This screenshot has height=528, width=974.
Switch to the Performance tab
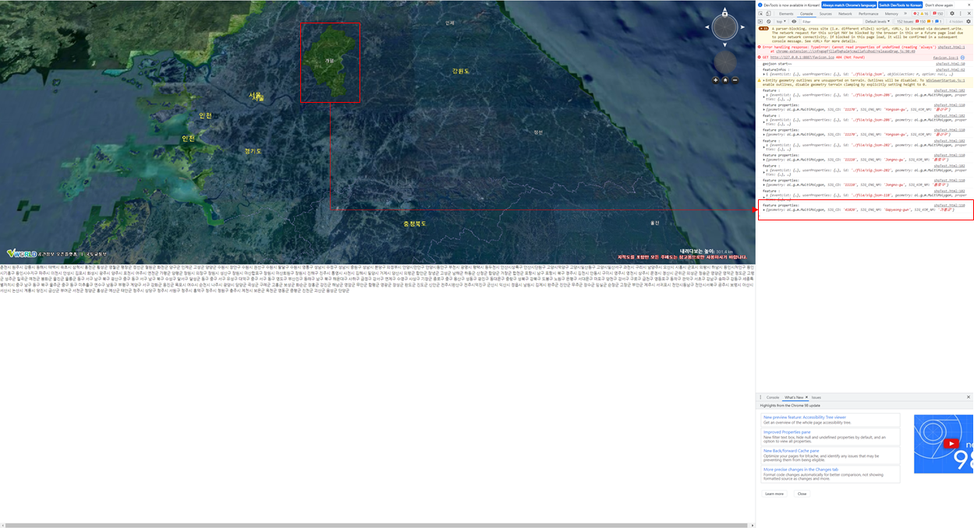869,13
